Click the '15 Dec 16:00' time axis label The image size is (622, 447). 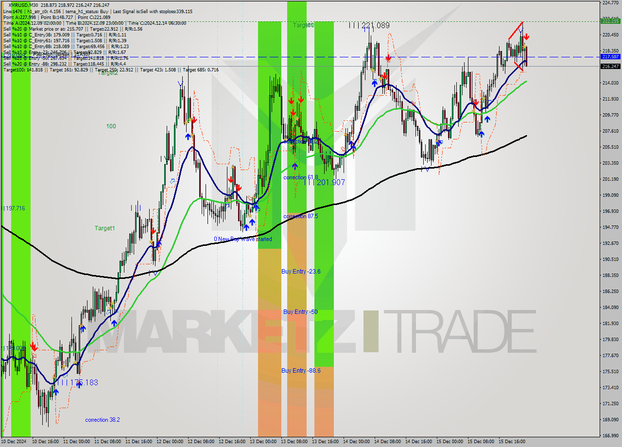[x=512, y=442]
